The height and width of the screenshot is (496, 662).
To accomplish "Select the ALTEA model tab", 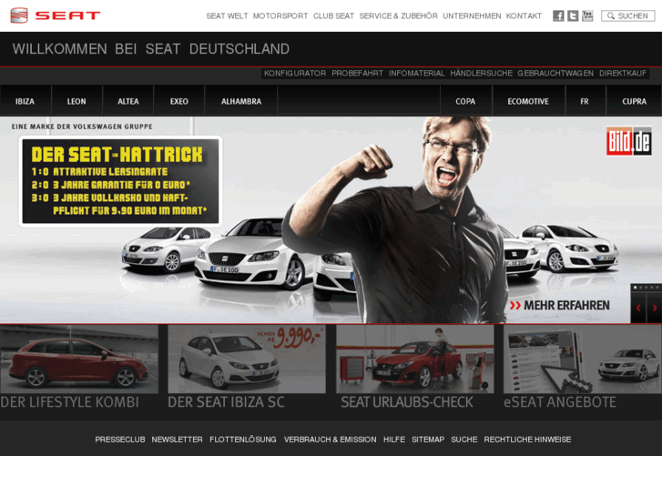I will click(127, 101).
